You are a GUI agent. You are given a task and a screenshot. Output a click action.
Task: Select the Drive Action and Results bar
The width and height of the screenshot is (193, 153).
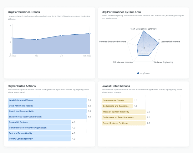click(x=47, y=106)
